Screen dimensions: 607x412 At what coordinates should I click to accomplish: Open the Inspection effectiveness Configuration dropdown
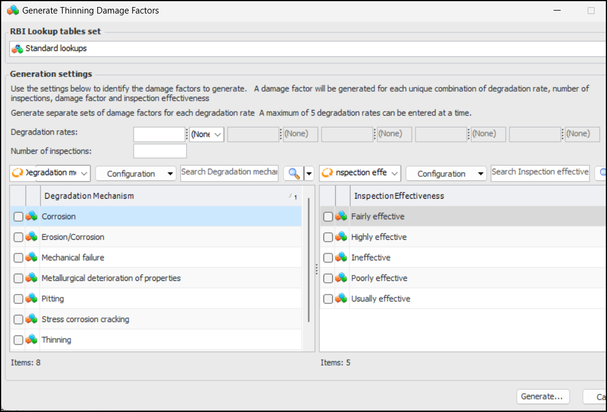click(x=446, y=173)
